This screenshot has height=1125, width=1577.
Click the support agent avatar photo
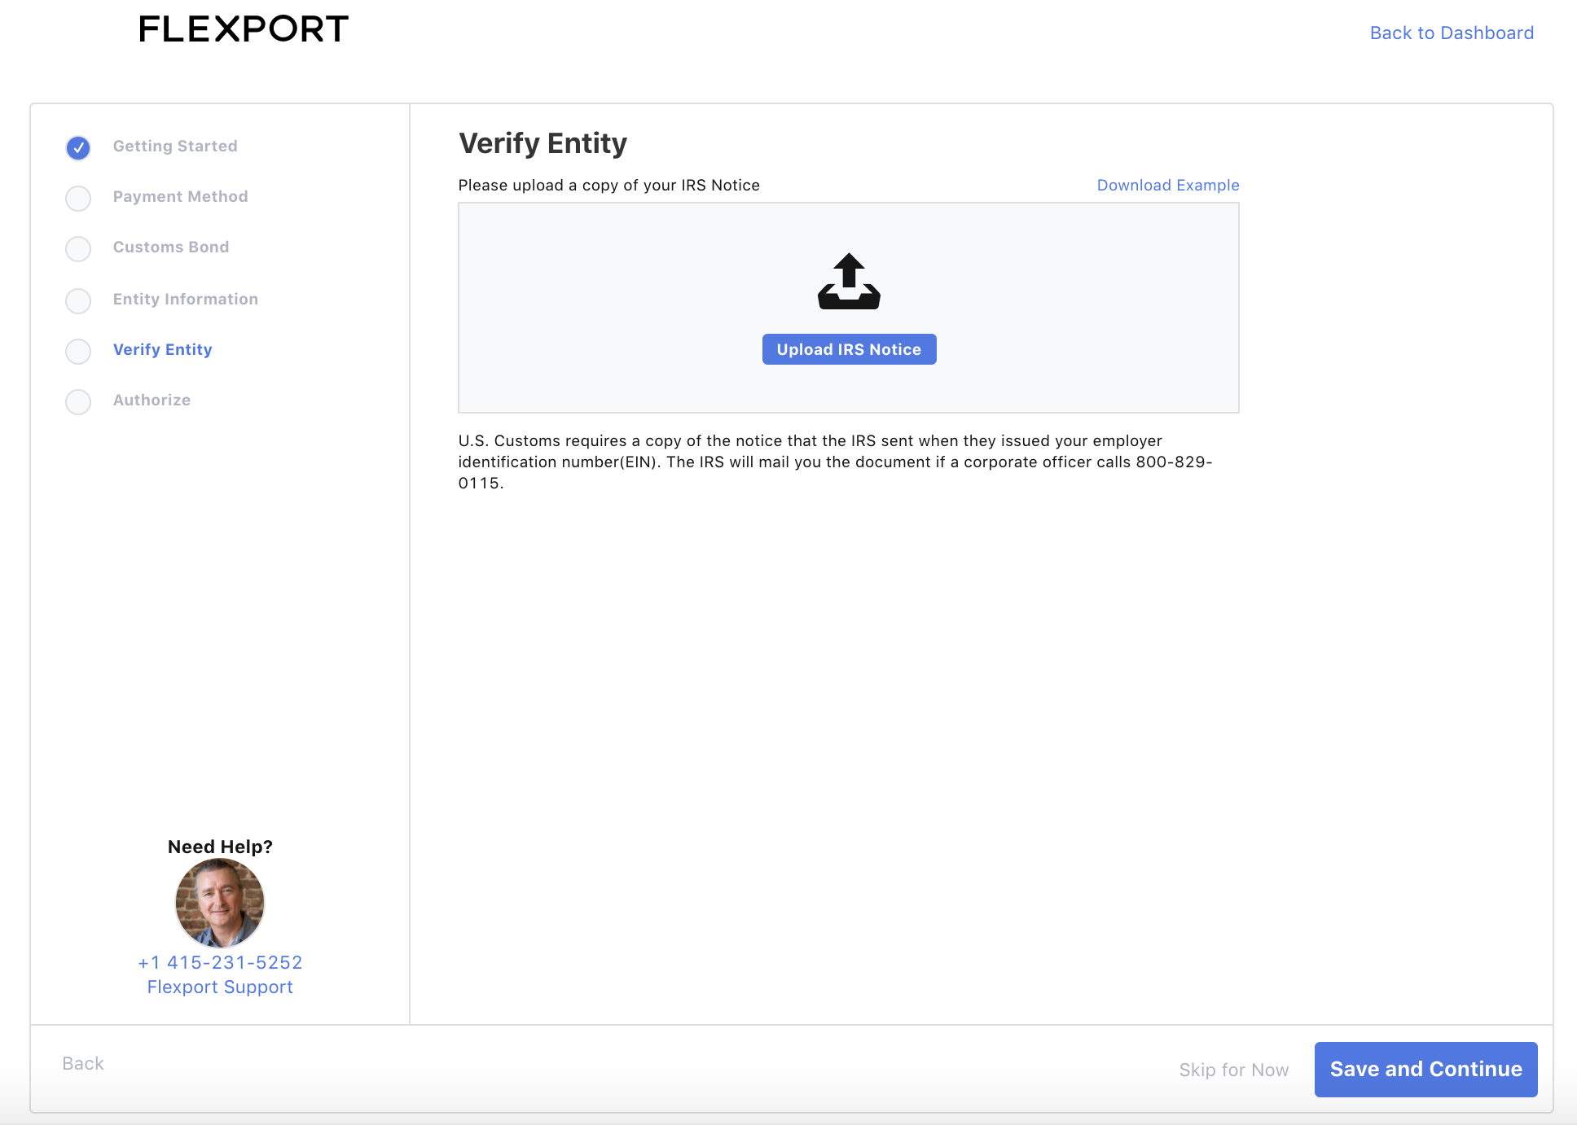pyautogui.click(x=220, y=903)
